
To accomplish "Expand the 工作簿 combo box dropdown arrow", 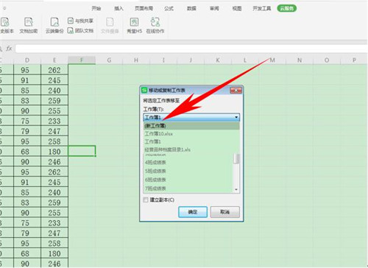I will click(x=236, y=117).
